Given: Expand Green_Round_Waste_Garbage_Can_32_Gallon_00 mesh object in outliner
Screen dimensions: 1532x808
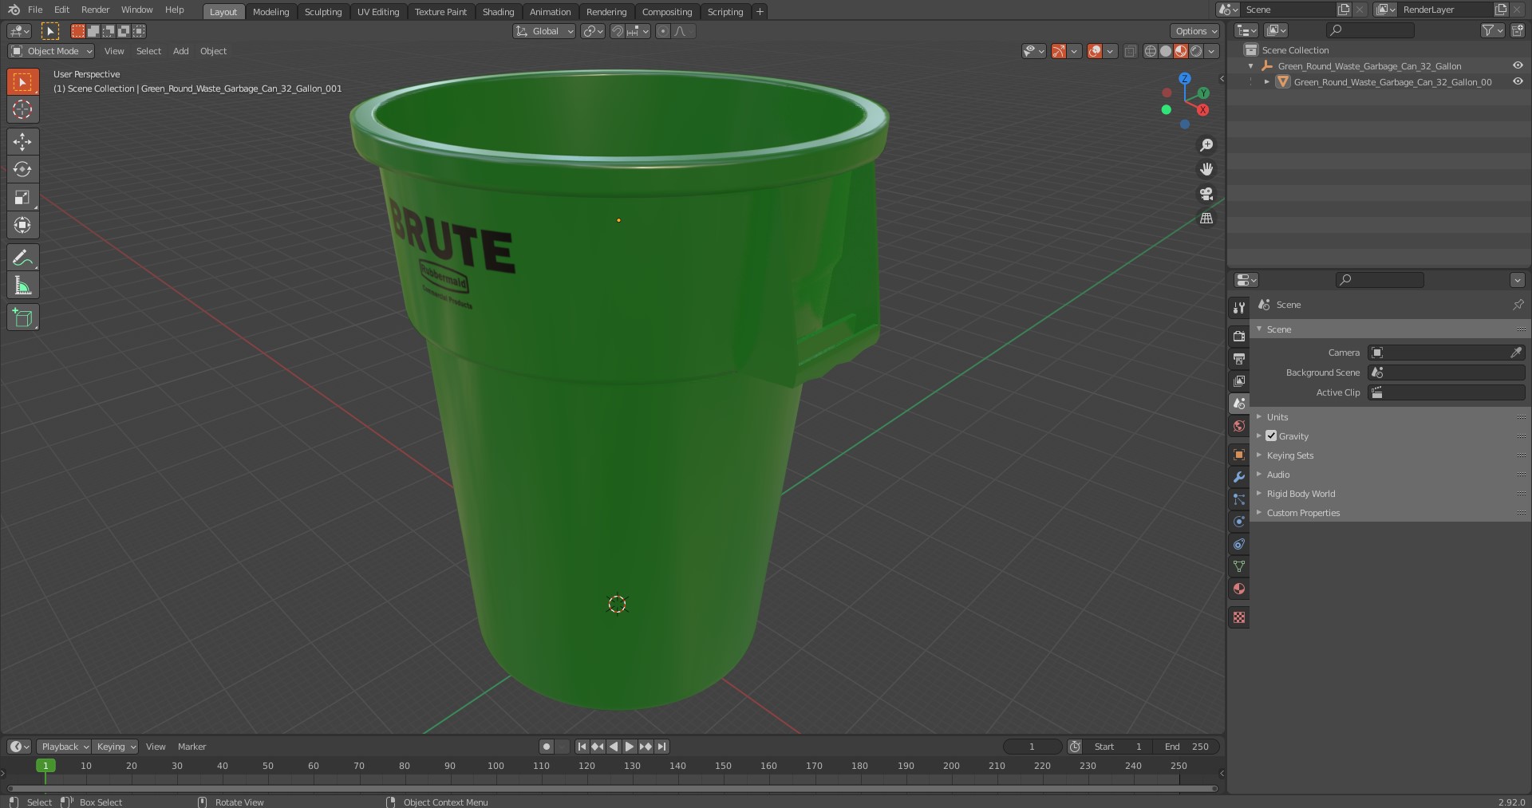Looking at the screenshot, I should [1266, 81].
